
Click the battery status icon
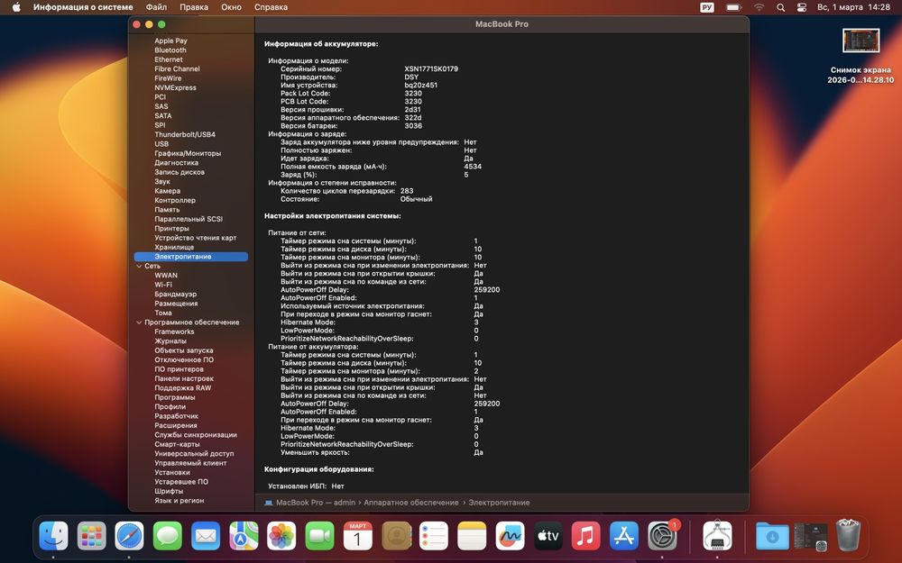(733, 7)
